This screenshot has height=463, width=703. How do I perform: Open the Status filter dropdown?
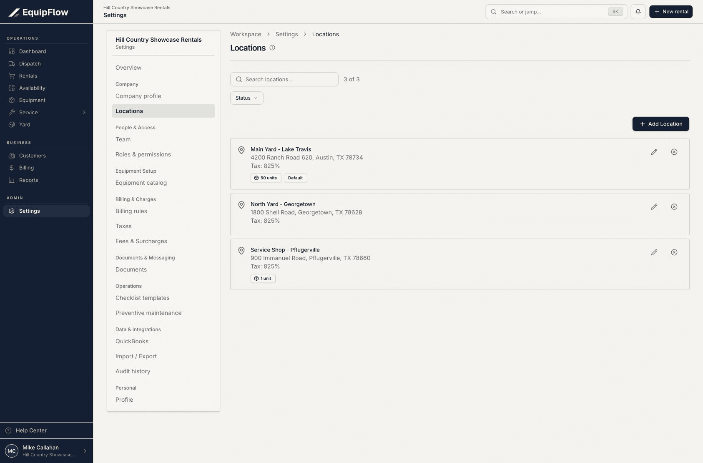pyautogui.click(x=247, y=98)
